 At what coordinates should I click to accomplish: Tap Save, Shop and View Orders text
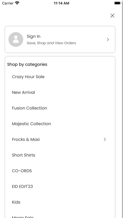pyautogui.click(x=51, y=43)
